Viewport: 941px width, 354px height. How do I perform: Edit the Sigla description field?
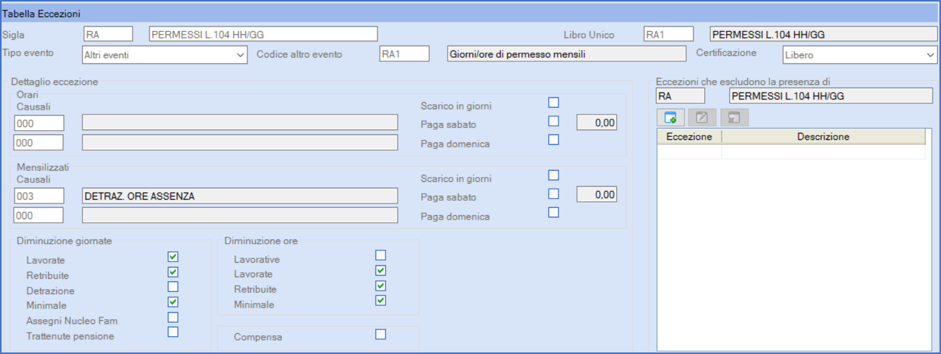click(263, 34)
